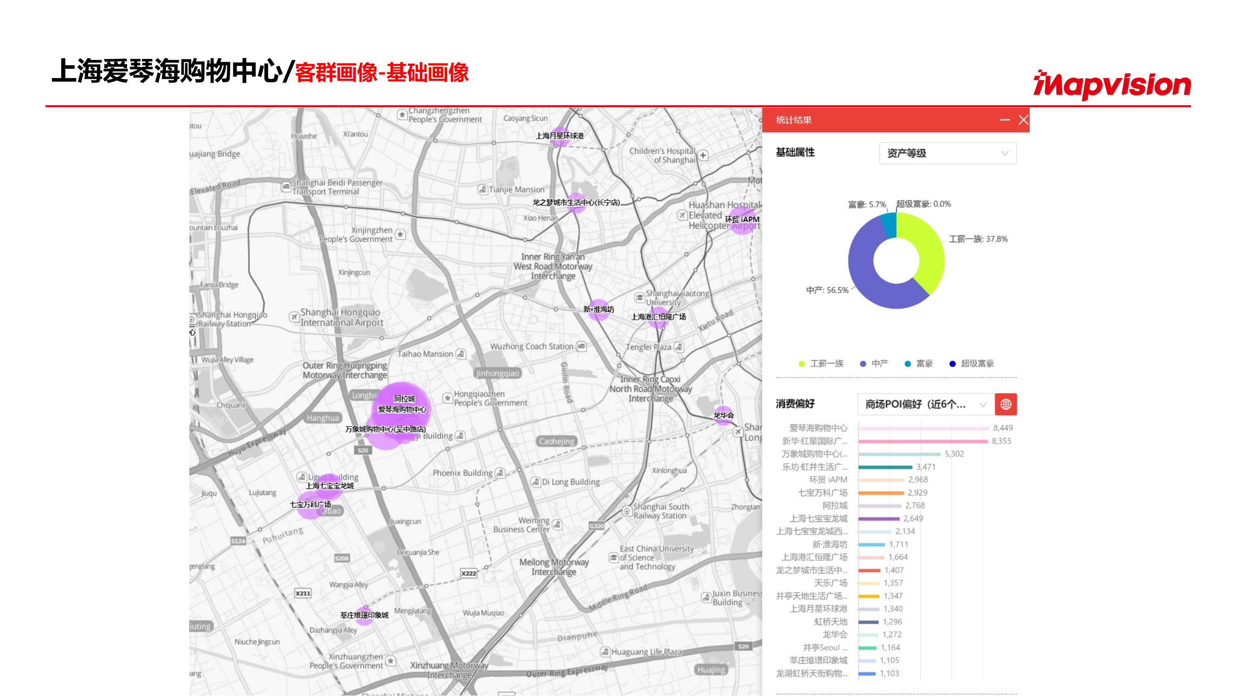
Task: Click the 莘庄维璟印象城 map marker
Action: point(364,615)
